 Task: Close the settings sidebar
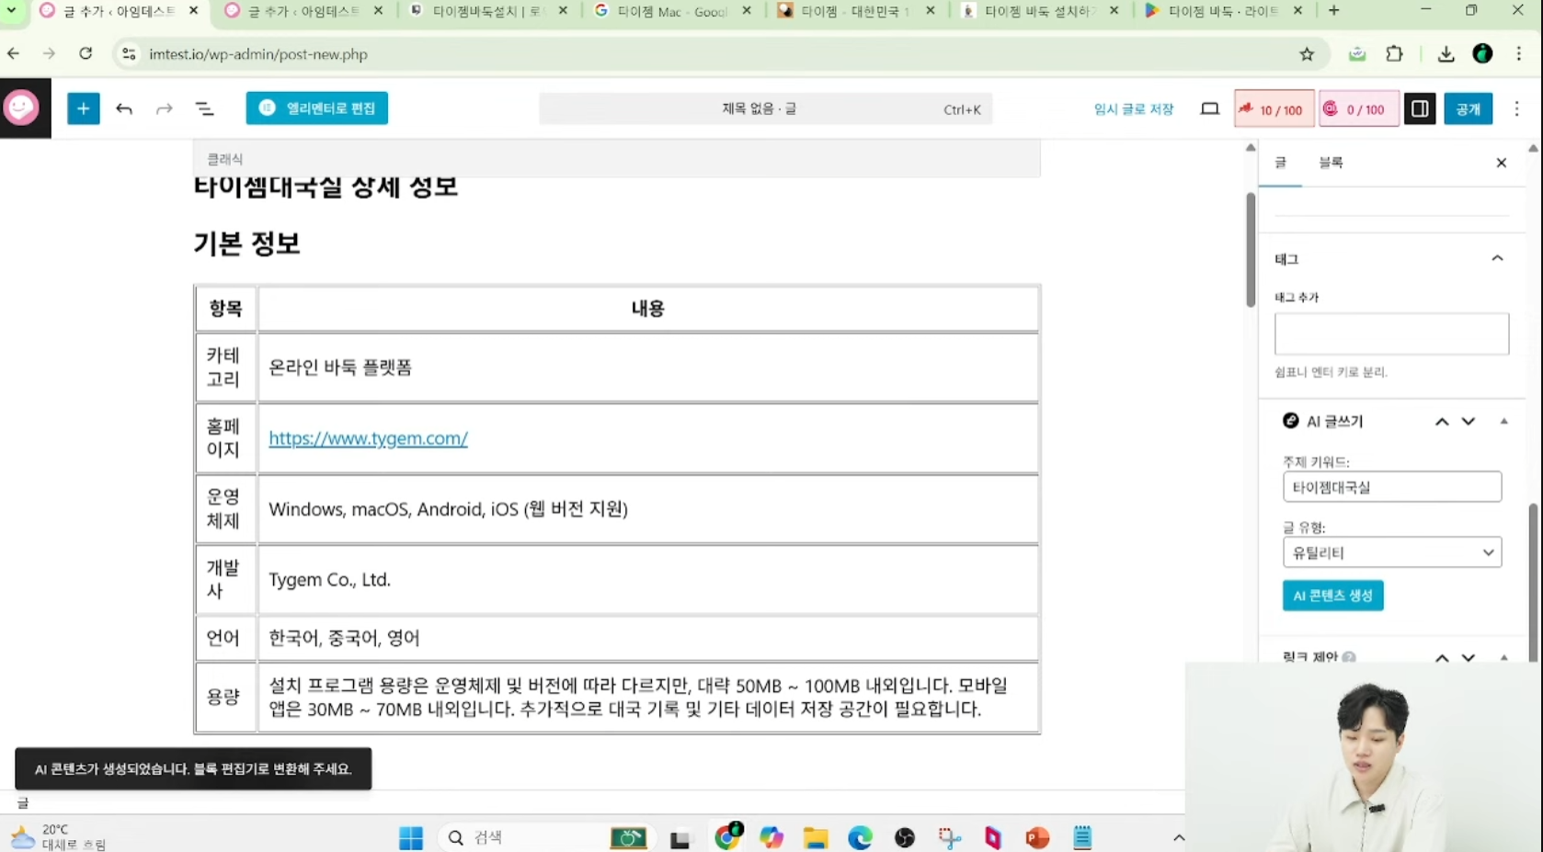click(x=1502, y=163)
